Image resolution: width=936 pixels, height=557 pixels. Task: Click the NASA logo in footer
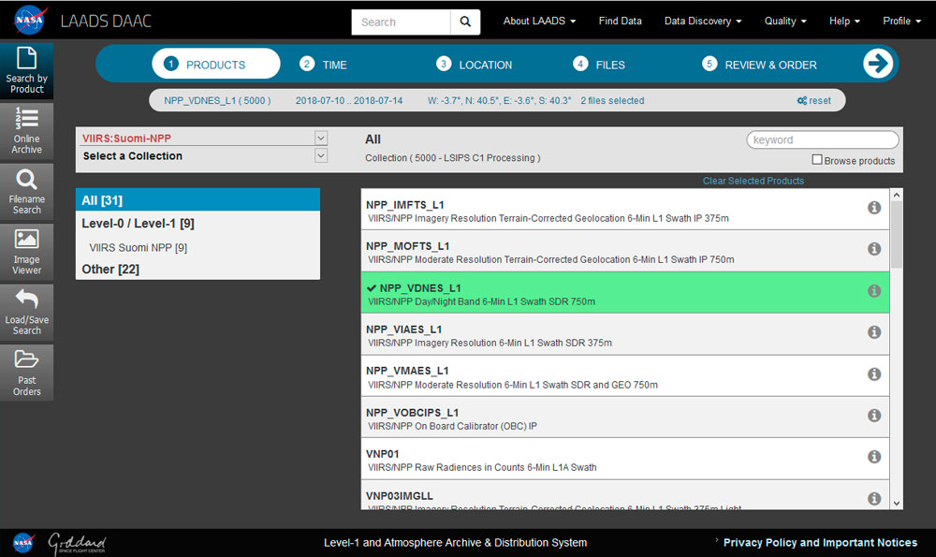tap(24, 542)
